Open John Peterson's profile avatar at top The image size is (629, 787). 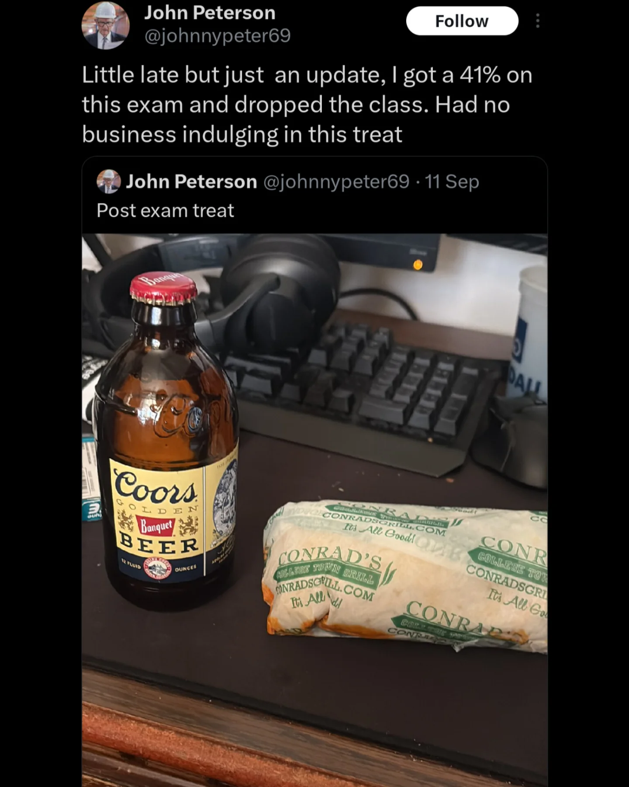click(x=105, y=25)
